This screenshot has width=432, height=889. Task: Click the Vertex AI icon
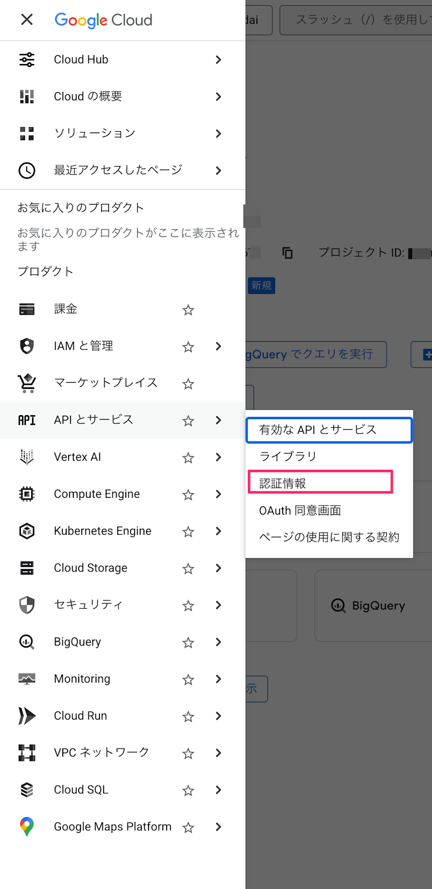(27, 457)
